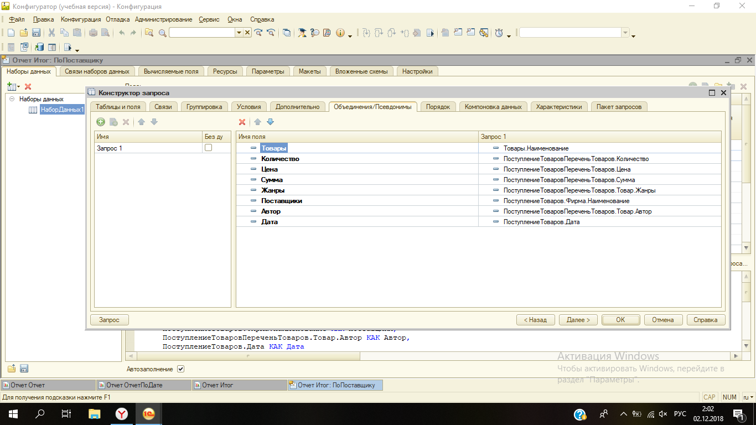The width and height of the screenshot is (756, 425).
Task: Select the НаборДанных1 tree item
Action: [x=63, y=110]
